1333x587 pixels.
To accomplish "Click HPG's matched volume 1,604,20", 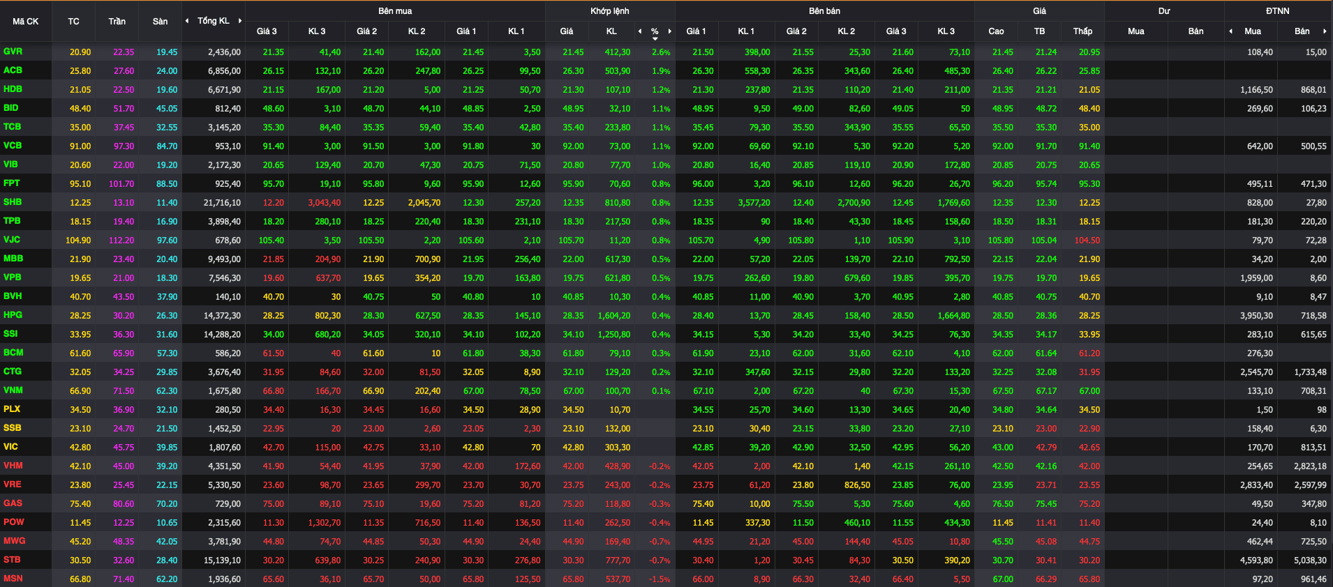I will pyautogui.click(x=614, y=316).
